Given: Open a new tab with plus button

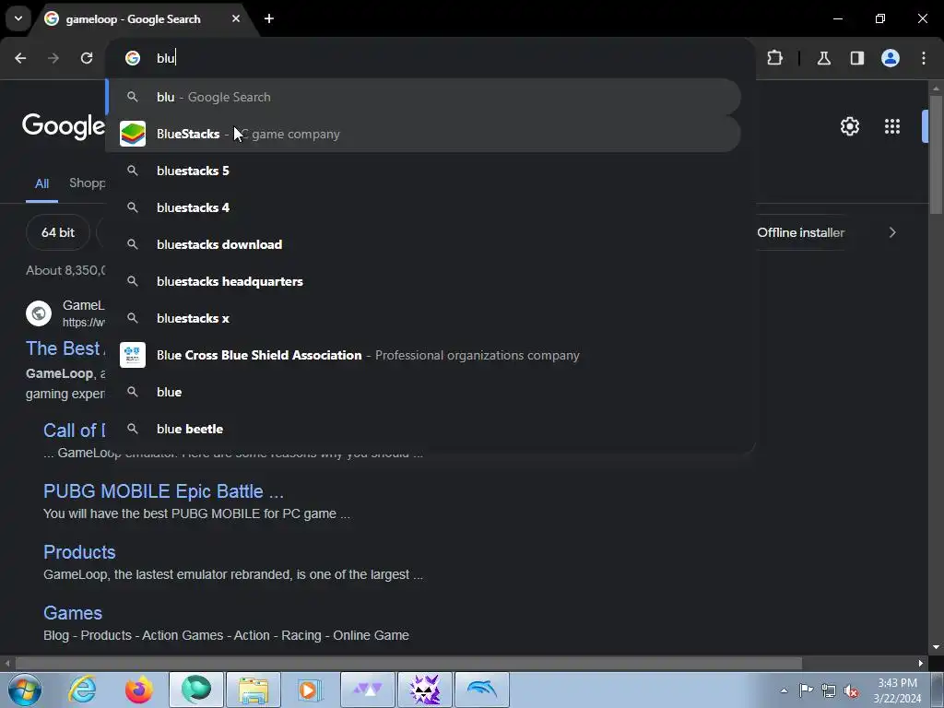Looking at the screenshot, I should [x=269, y=18].
